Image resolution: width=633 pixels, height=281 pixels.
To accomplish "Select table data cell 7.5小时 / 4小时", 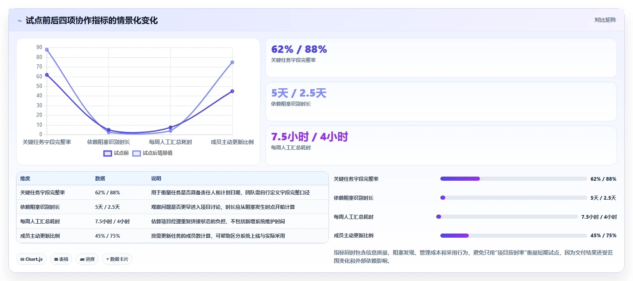I will 112,222.
